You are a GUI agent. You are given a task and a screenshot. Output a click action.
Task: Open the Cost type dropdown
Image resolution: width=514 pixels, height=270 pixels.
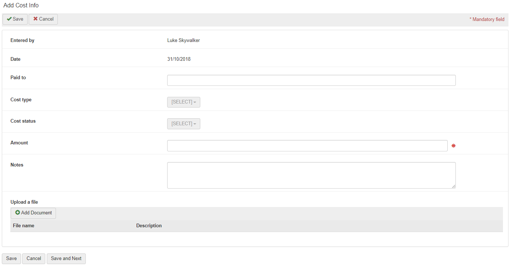coord(183,102)
